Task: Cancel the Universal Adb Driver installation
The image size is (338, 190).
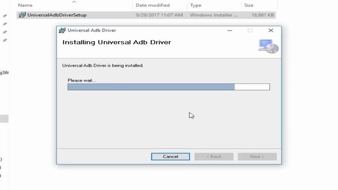Action: coord(170,157)
